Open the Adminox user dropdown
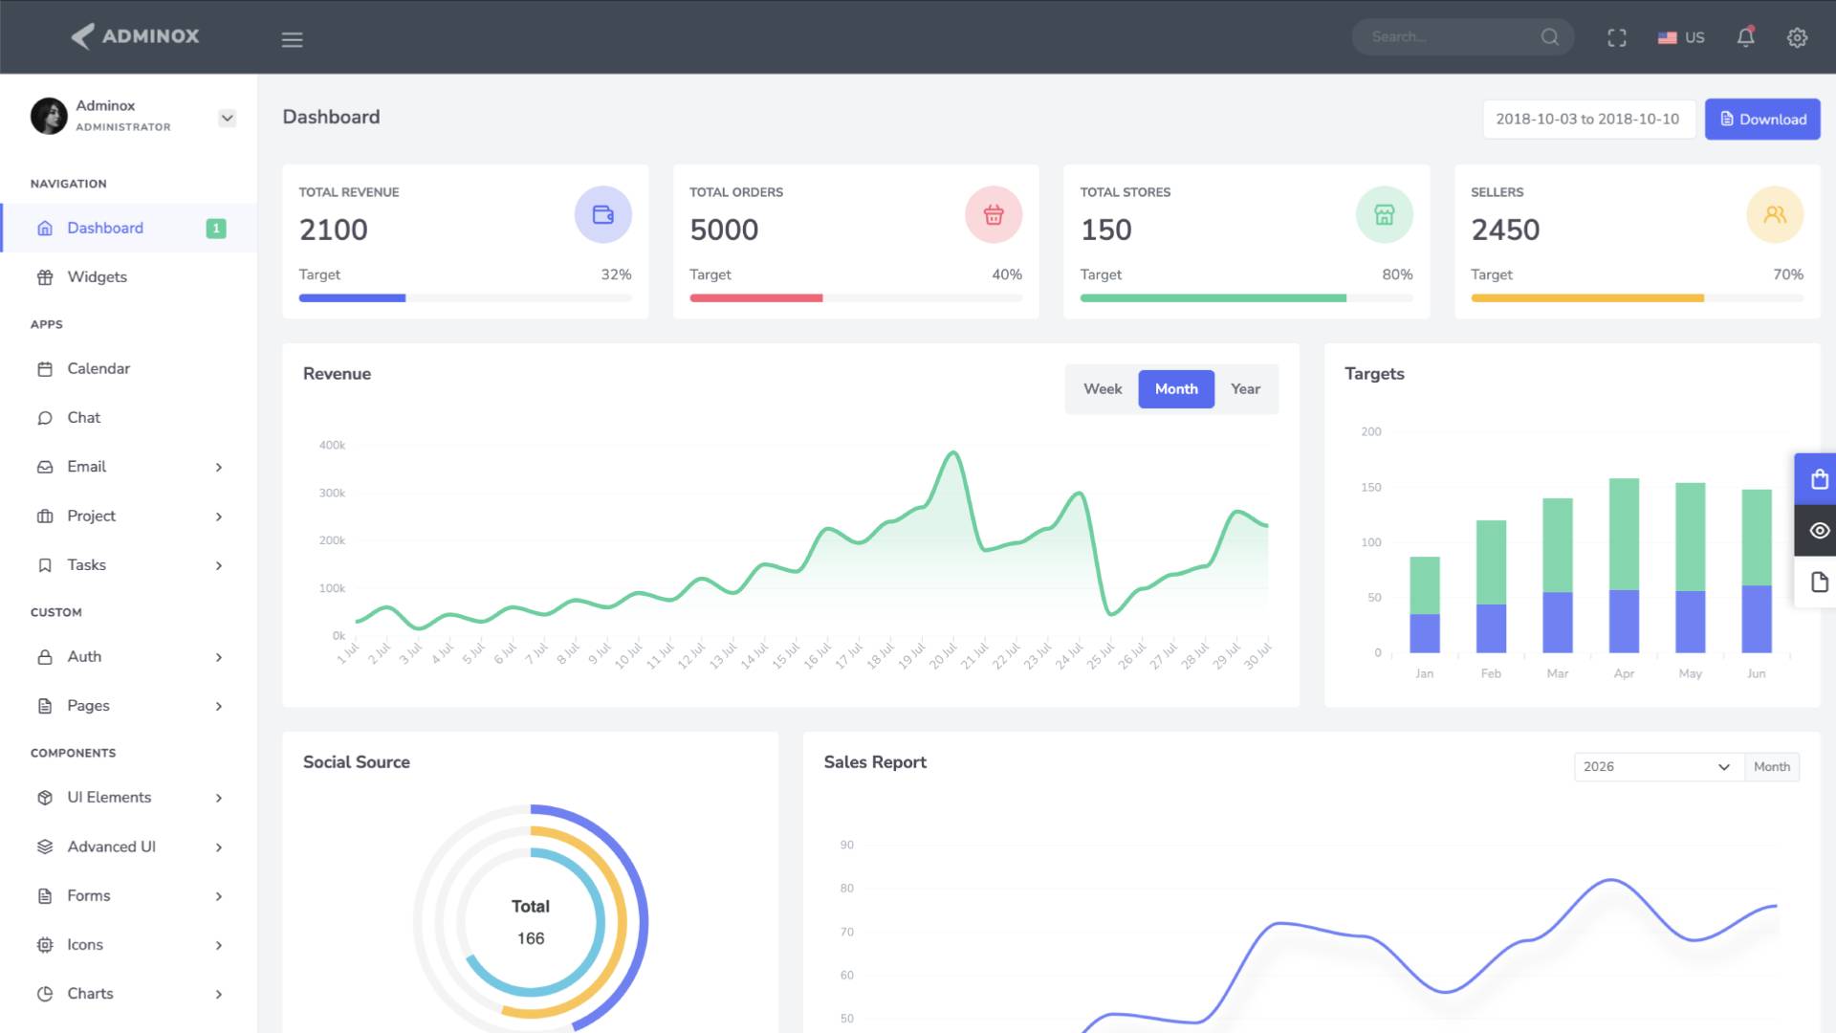The image size is (1836, 1033). pos(227,119)
